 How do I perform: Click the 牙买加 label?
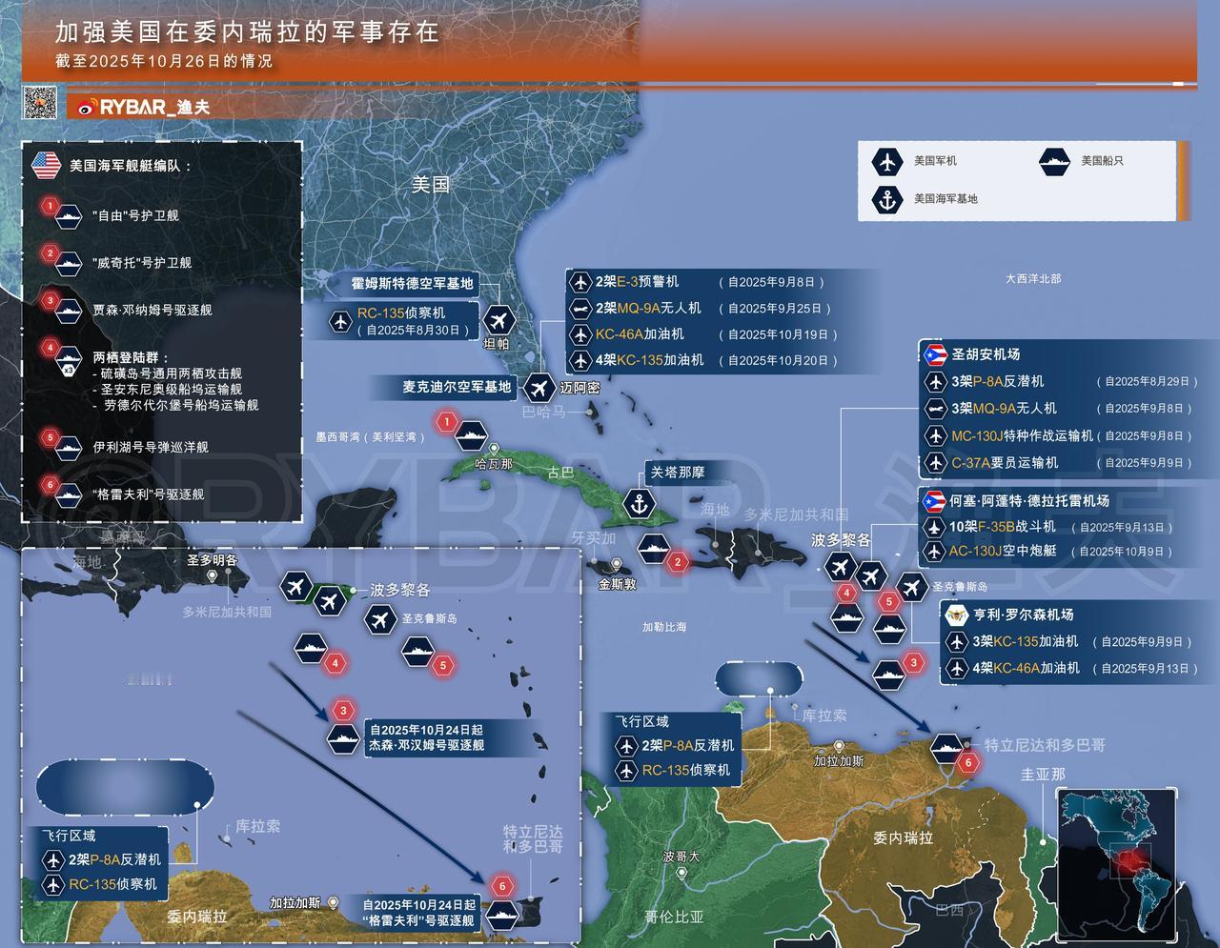[x=592, y=538]
